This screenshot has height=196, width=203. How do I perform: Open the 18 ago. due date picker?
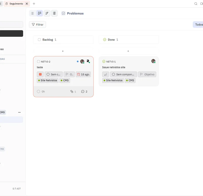83,74
